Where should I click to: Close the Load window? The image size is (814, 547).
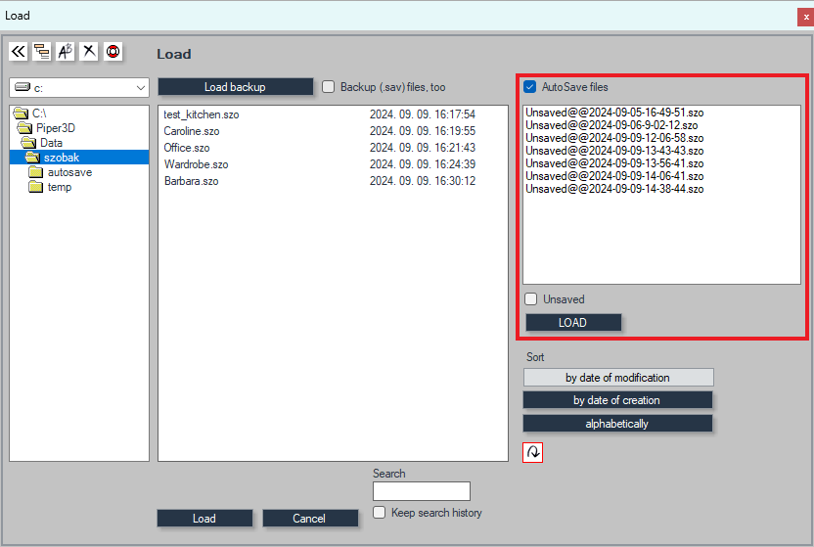coord(806,18)
